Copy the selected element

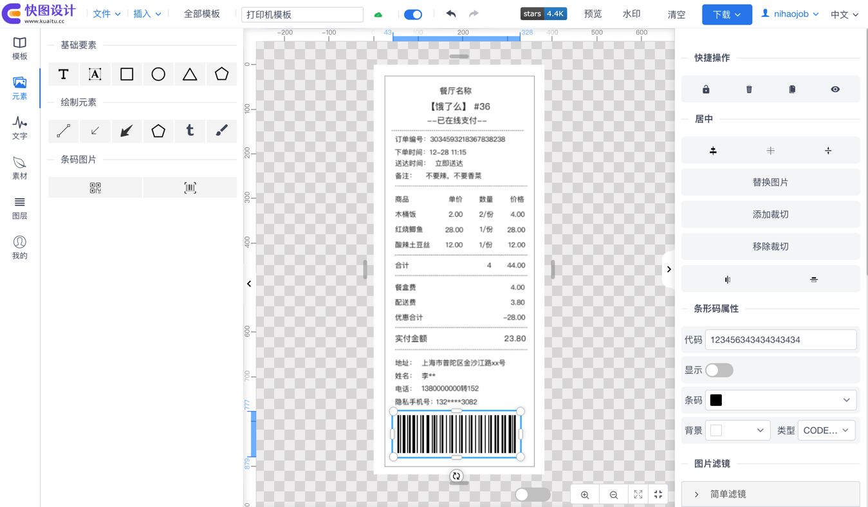coord(792,89)
